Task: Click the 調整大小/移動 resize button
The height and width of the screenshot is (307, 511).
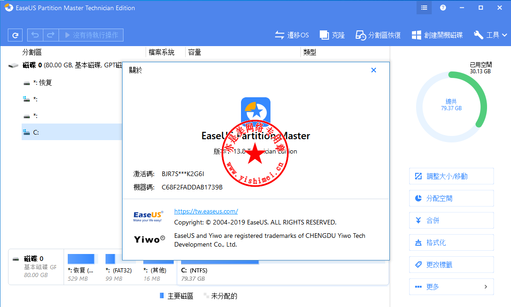Action: [x=452, y=176]
